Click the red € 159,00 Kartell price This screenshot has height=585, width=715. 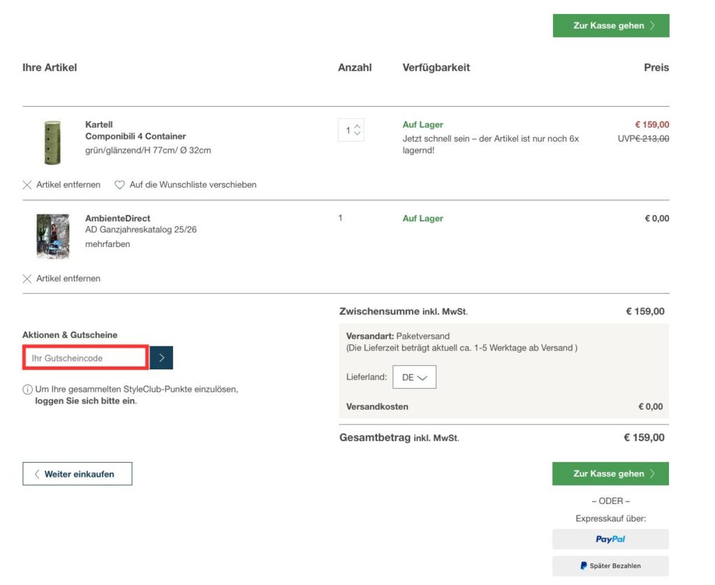click(x=652, y=124)
